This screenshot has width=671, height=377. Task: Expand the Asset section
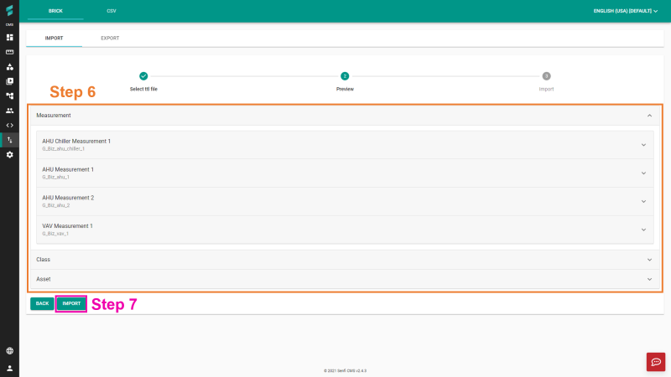[649, 279]
